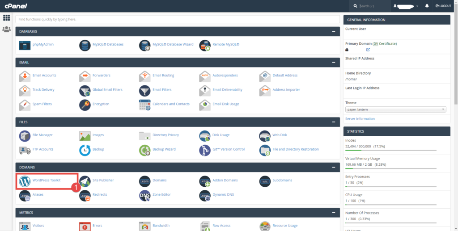Screen dimensions: 458x231
Task: Open the File Manager icon
Action: (x=25, y=135)
